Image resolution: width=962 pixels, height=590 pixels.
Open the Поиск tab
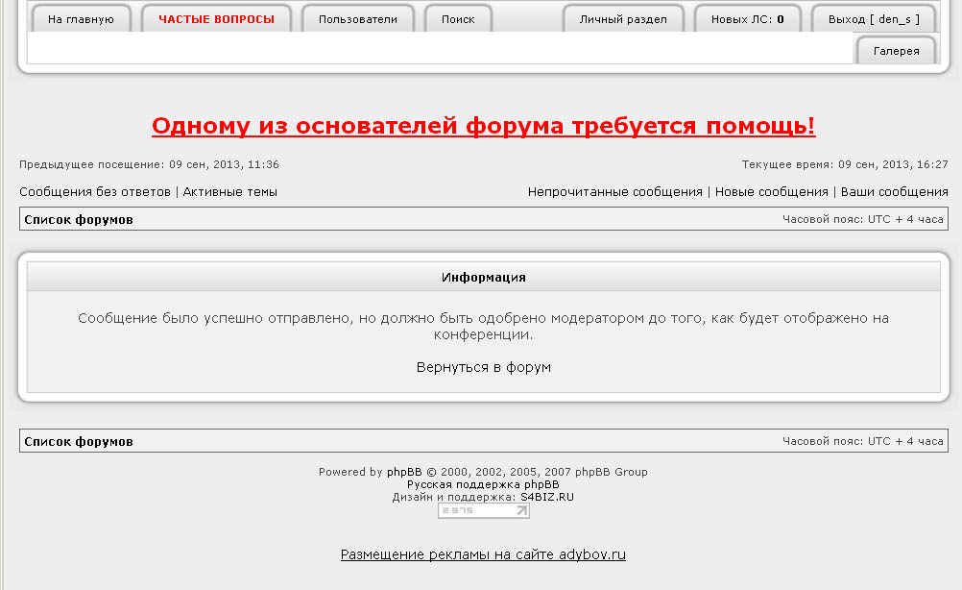(x=458, y=19)
